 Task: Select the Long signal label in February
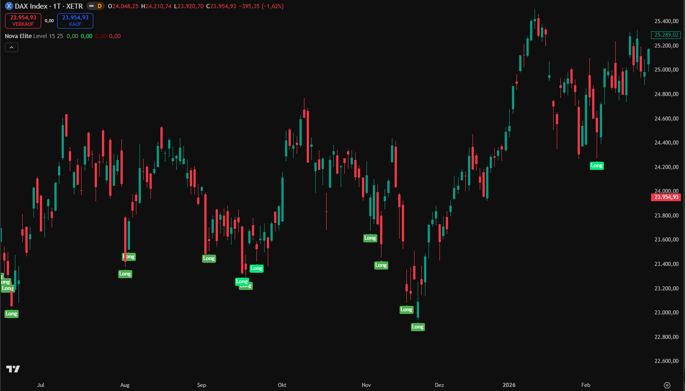(x=597, y=166)
